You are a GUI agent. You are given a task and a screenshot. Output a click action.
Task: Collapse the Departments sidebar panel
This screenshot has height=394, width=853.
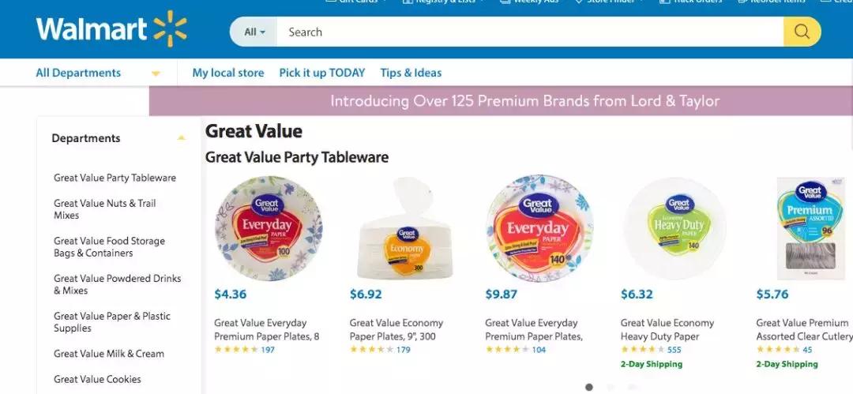pyautogui.click(x=181, y=138)
